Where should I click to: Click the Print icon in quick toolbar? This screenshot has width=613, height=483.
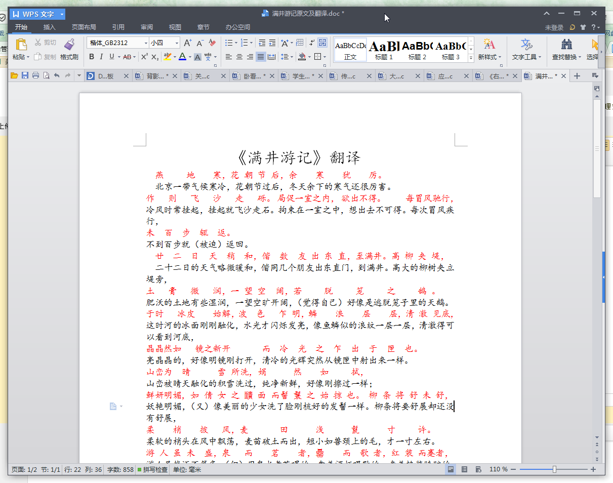pyautogui.click(x=35, y=76)
